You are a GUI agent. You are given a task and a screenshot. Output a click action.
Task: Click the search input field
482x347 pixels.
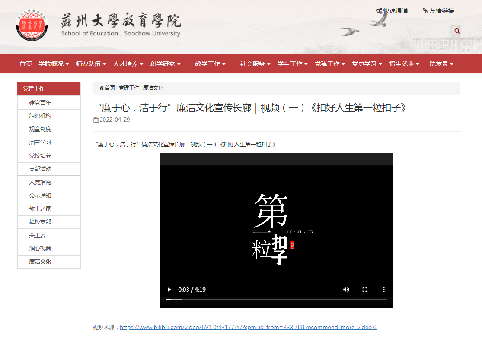point(417,31)
